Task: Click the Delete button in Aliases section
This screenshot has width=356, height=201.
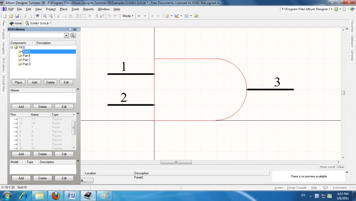Action: click(42, 107)
